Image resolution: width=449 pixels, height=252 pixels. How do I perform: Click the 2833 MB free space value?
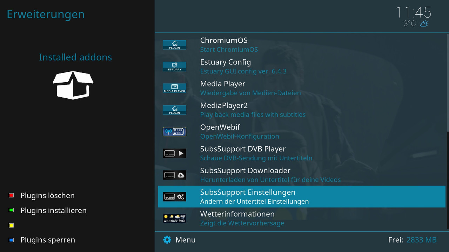click(x=422, y=240)
